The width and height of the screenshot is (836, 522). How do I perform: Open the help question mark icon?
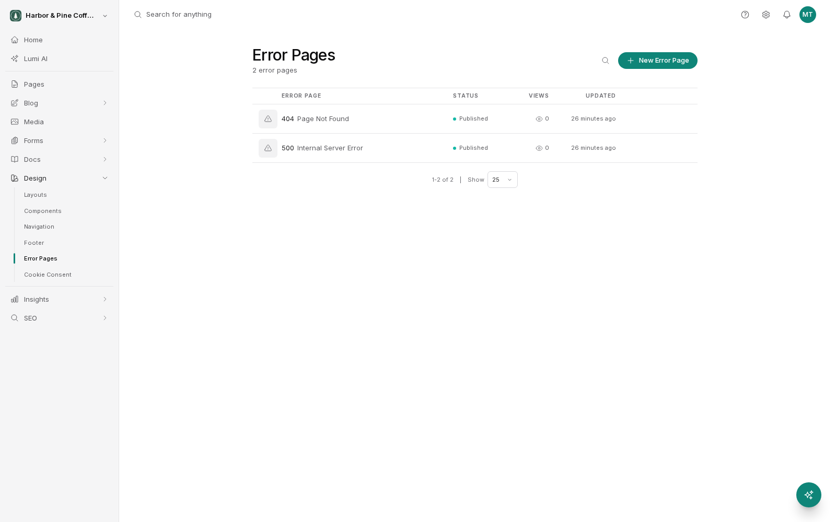pos(745,15)
